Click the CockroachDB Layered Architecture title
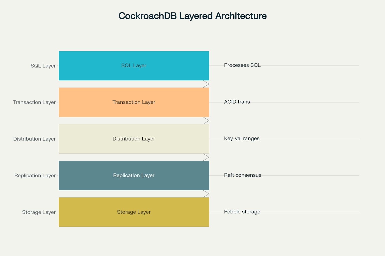 click(192, 16)
